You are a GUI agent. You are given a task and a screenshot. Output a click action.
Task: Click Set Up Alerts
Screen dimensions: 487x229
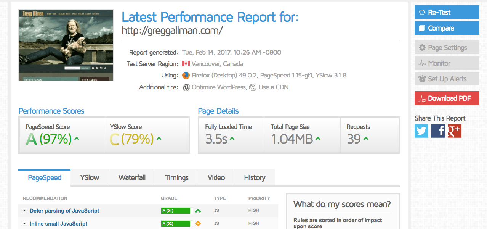[447, 79]
